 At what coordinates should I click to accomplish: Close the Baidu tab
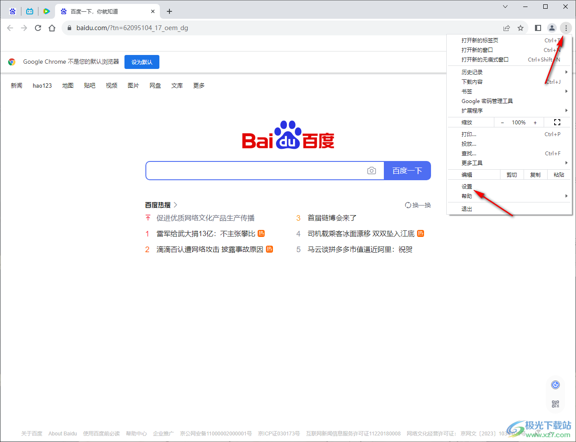[x=153, y=11]
